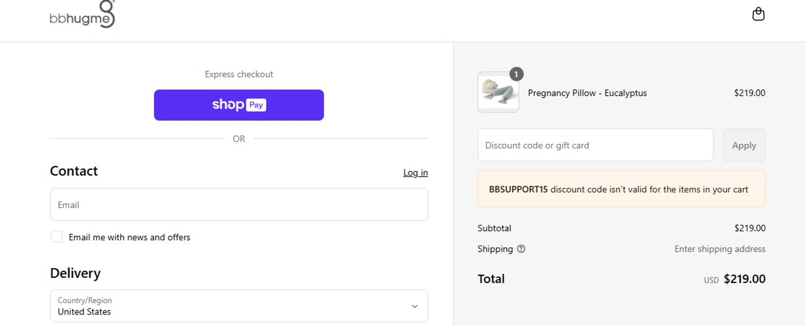The image size is (805, 326).
Task: Check Email me with news and offers
Action: pyautogui.click(x=57, y=237)
